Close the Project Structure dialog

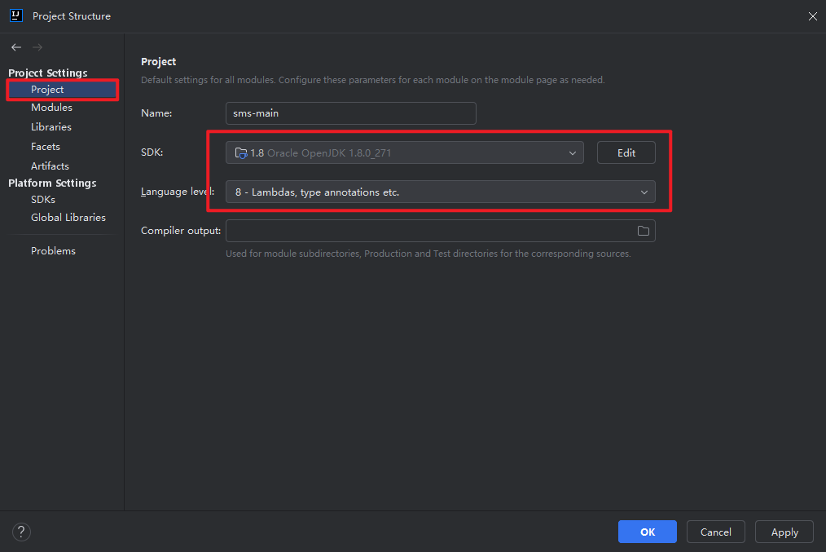click(x=812, y=16)
